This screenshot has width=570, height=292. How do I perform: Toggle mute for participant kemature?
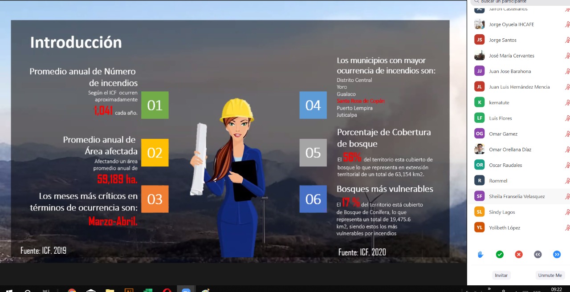tap(567, 102)
